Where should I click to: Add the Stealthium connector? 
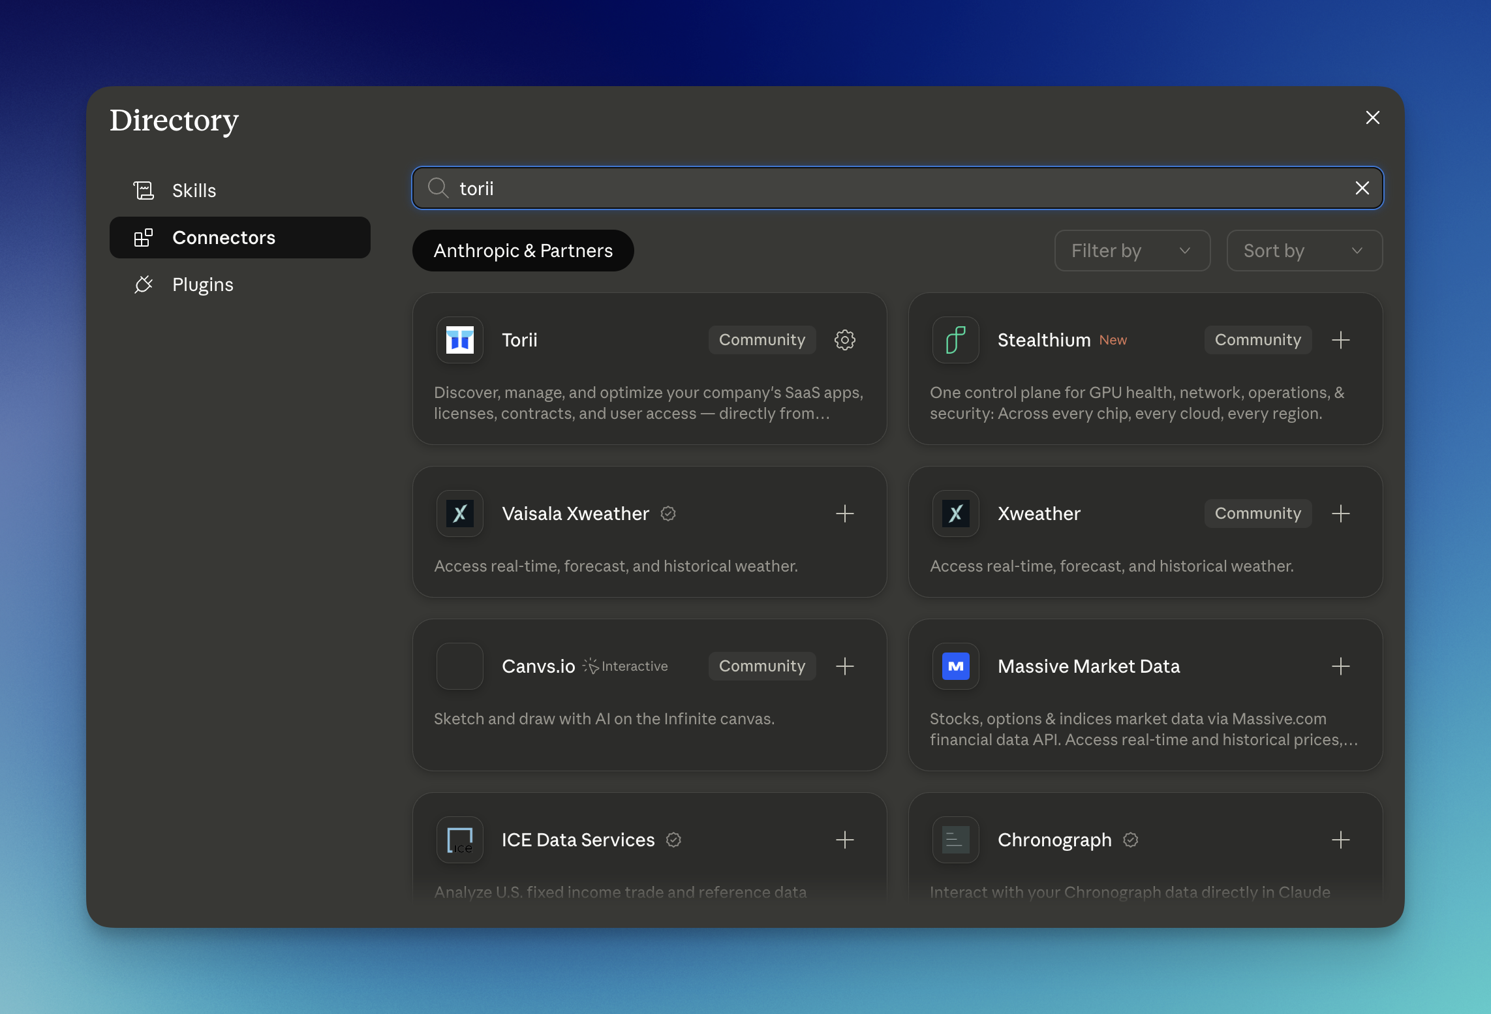(x=1340, y=340)
